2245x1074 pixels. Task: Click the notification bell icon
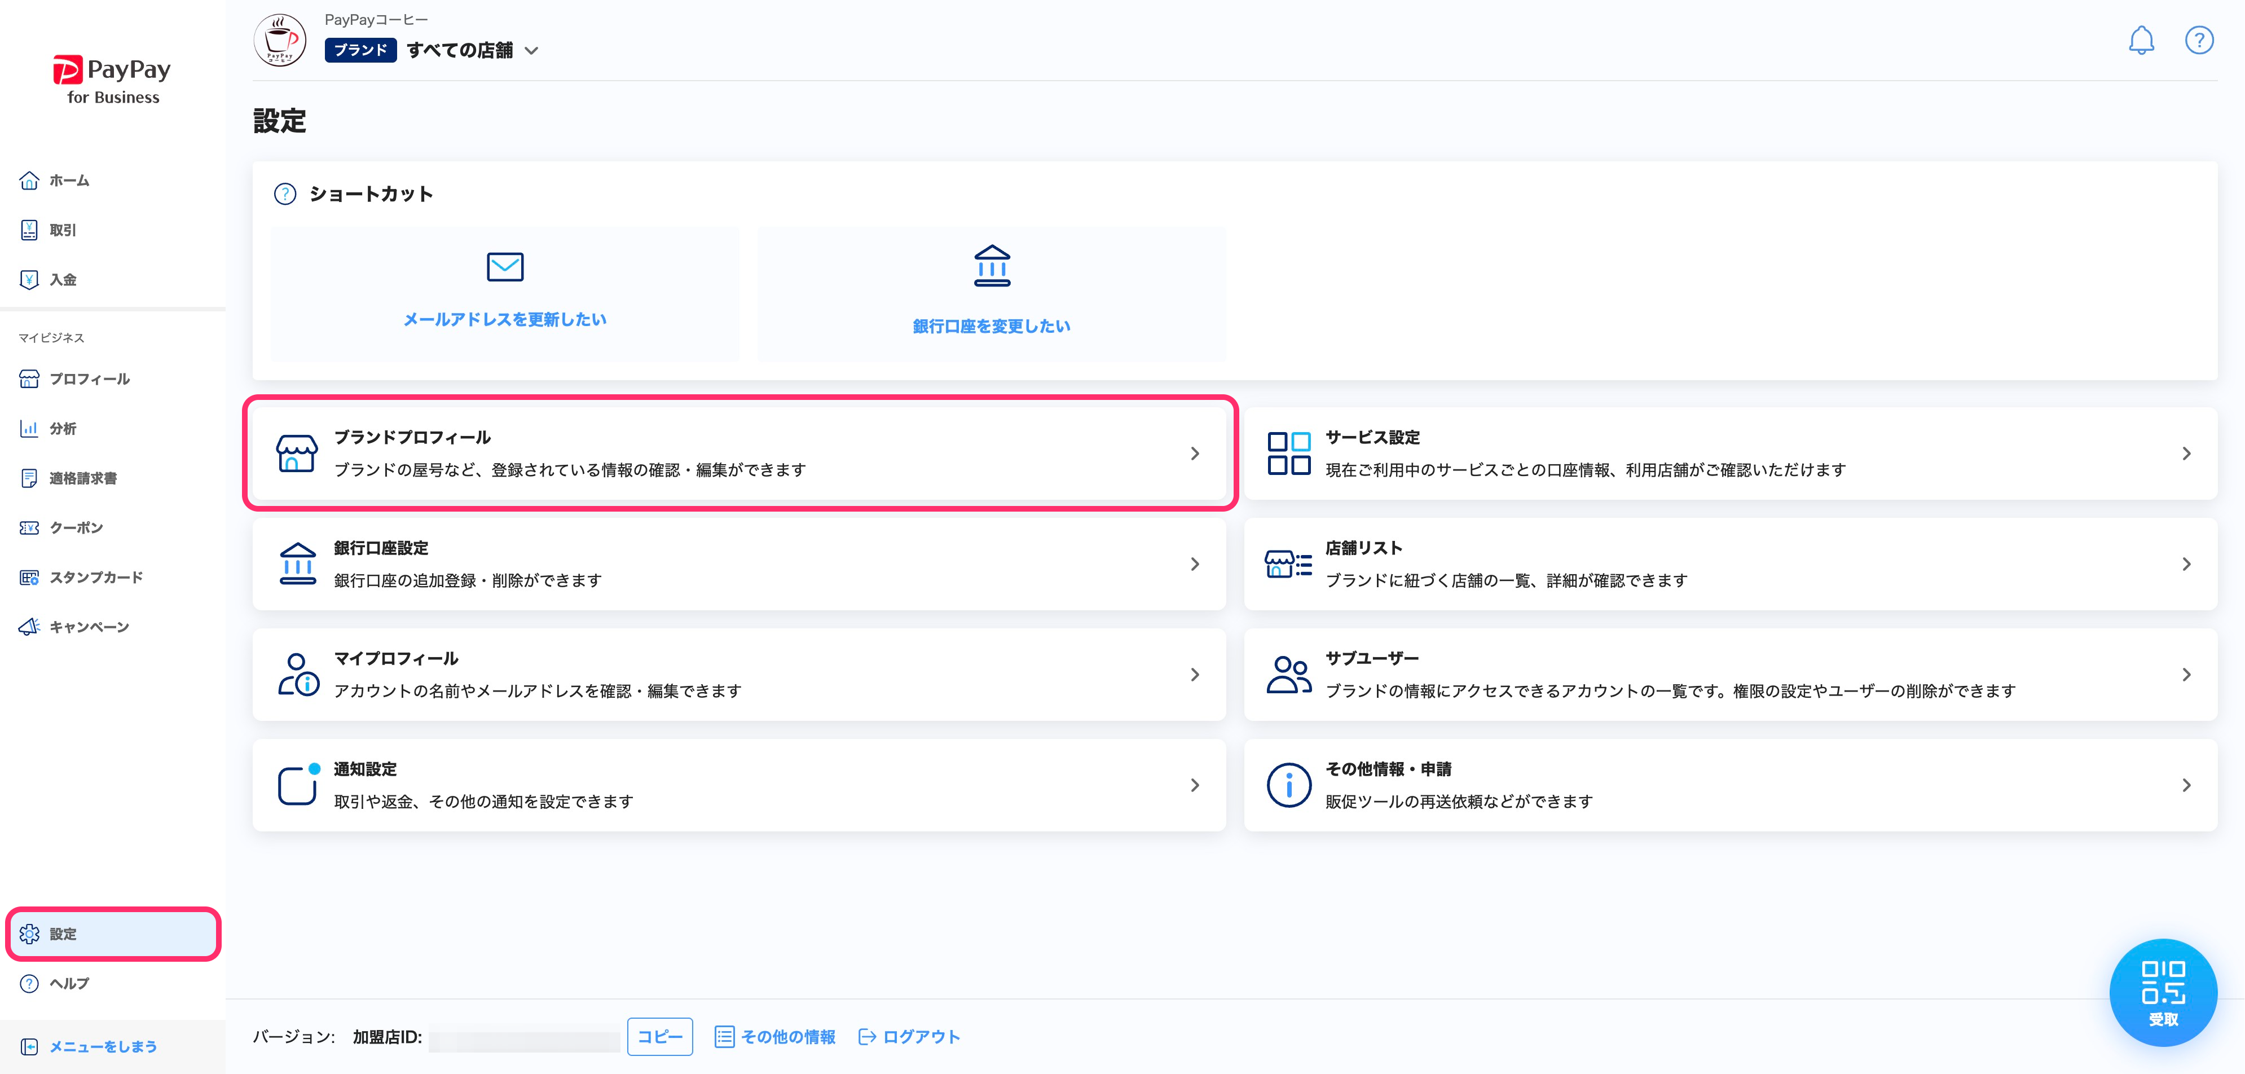(x=2141, y=40)
